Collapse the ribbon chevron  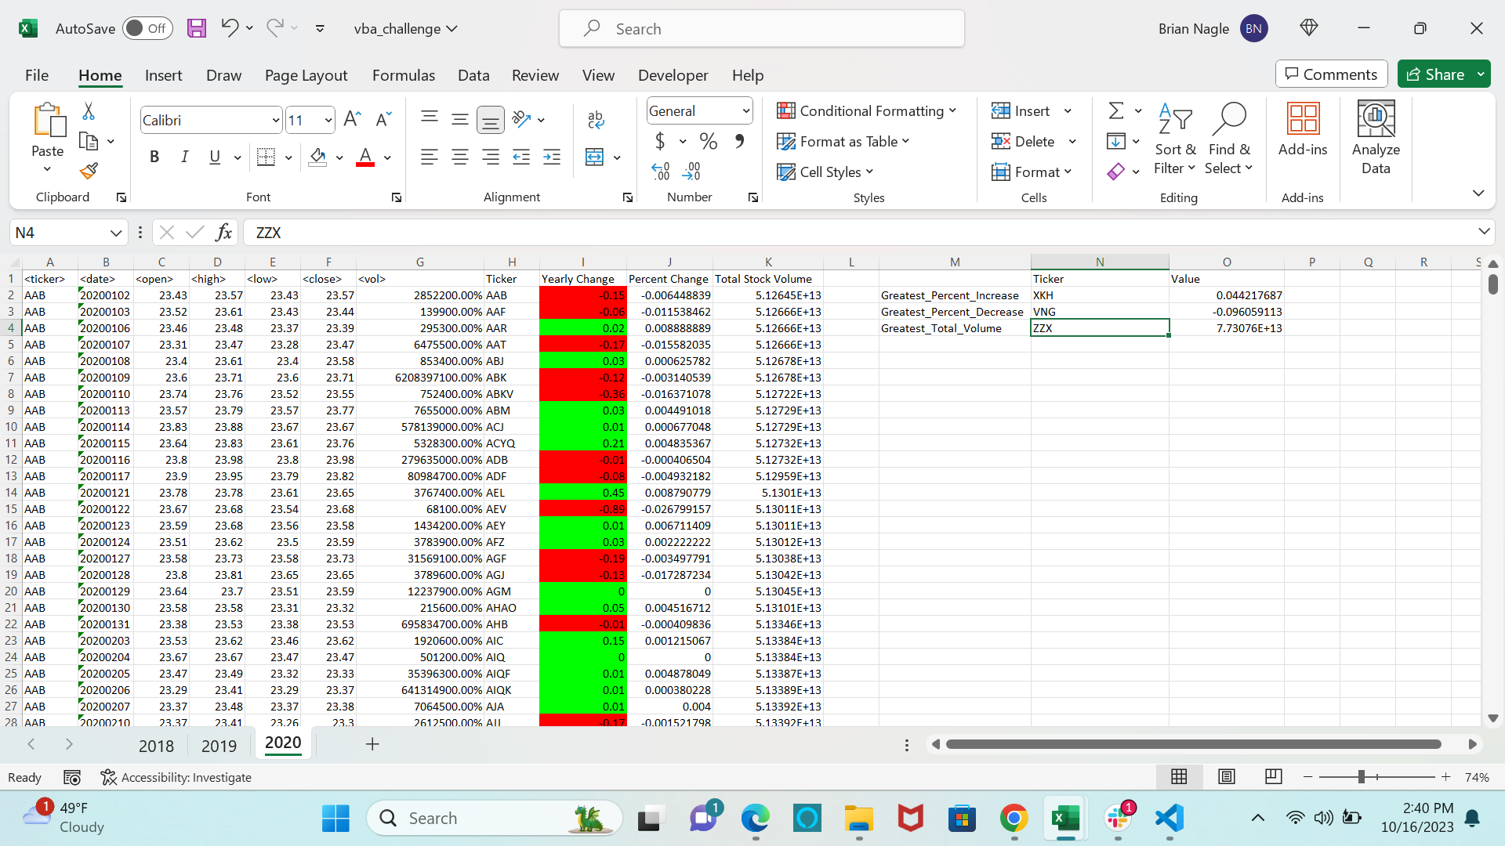[1478, 193]
